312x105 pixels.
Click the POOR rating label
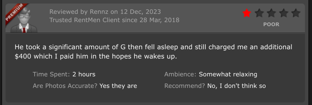[x=271, y=24]
